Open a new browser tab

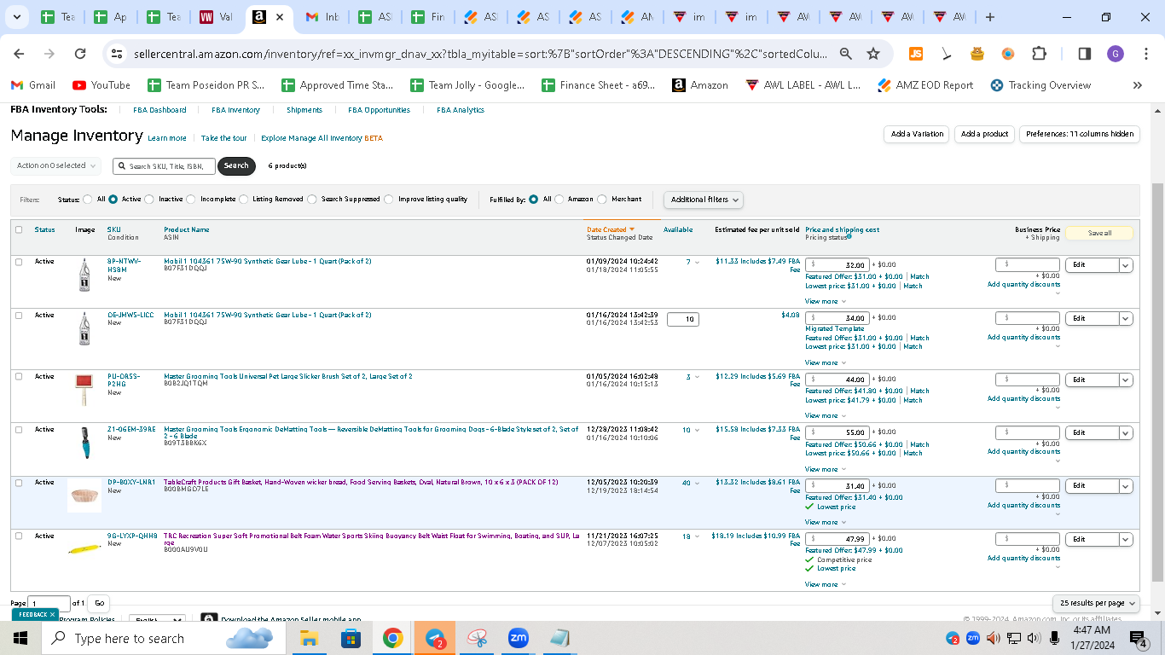click(989, 17)
